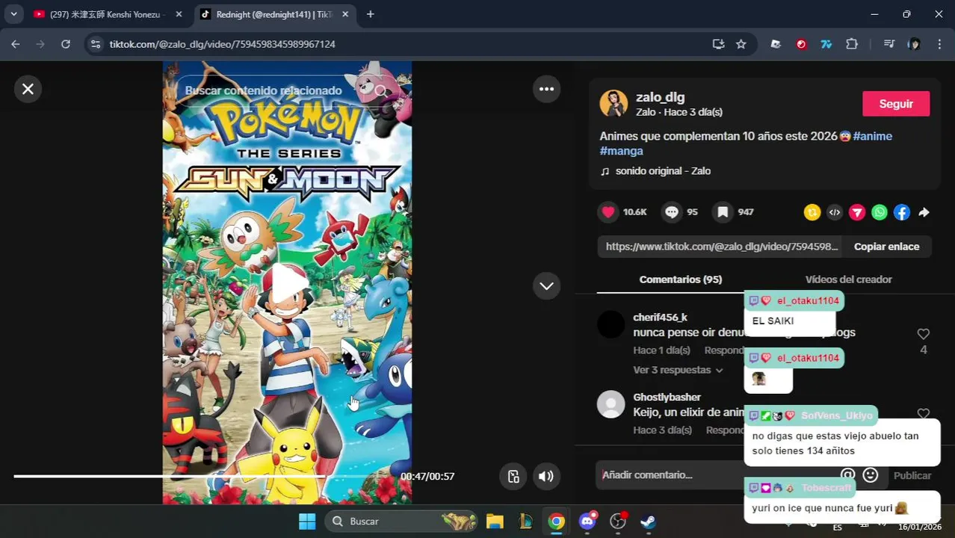Open File Explorer from taskbar
The image size is (955, 538).
(x=495, y=522)
